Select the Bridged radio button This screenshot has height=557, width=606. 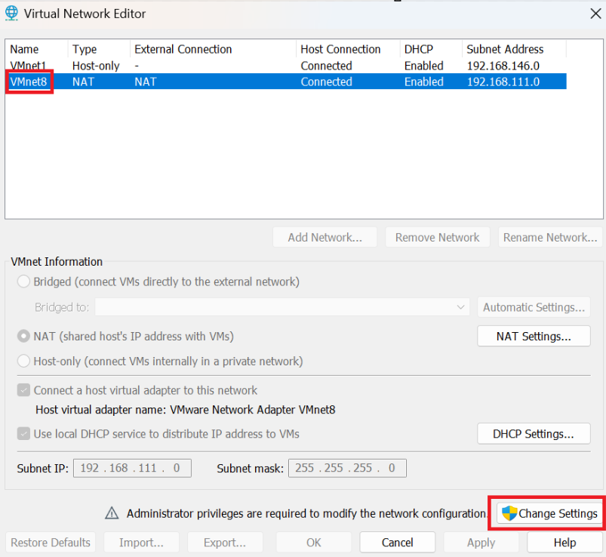[23, 282]
